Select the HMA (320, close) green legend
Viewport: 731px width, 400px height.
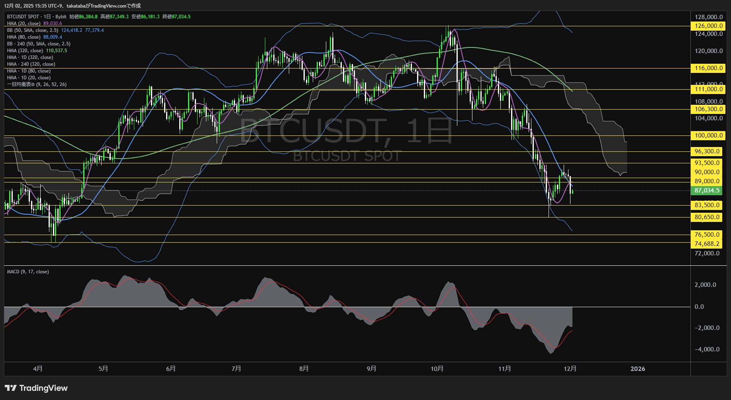coord(25,51)
